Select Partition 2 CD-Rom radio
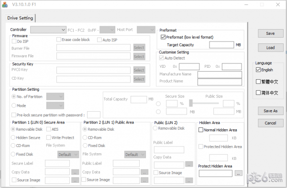 [x=85, y=137]
